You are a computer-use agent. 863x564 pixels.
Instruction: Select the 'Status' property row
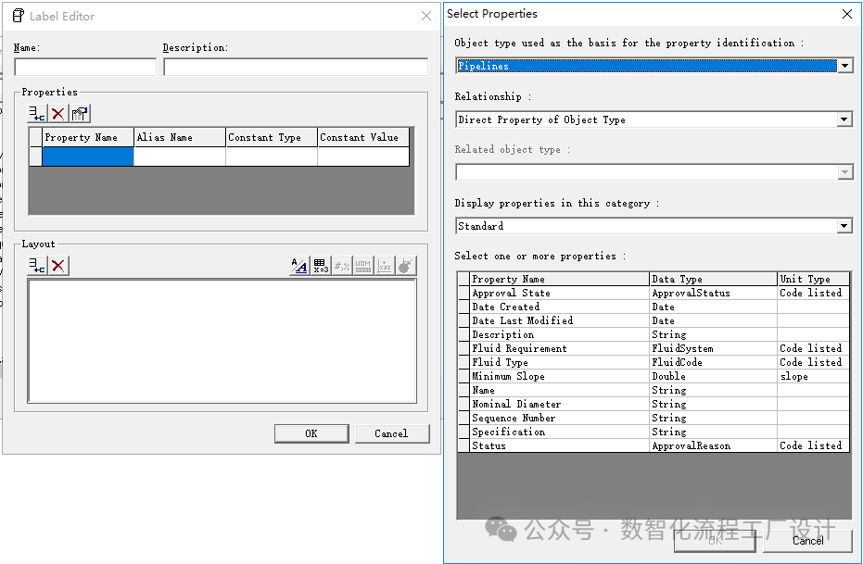[x=654, y=445]
